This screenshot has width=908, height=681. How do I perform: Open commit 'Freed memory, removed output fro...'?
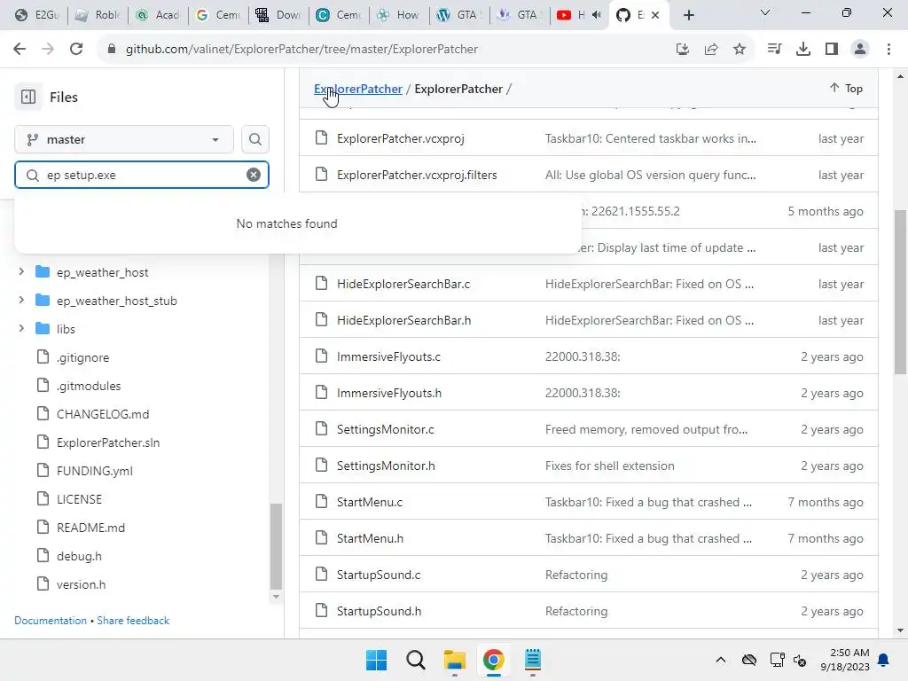click(646, 429)
